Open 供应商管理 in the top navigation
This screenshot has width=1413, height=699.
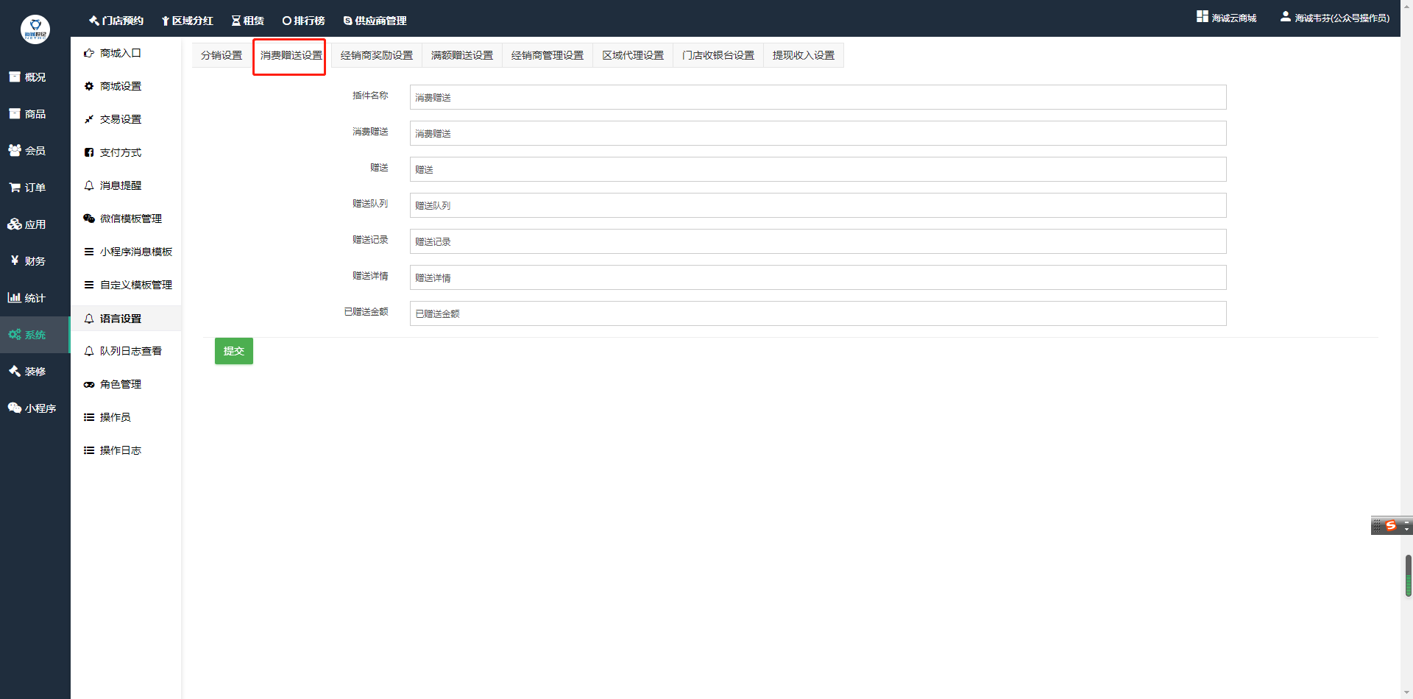coord(375,21)
